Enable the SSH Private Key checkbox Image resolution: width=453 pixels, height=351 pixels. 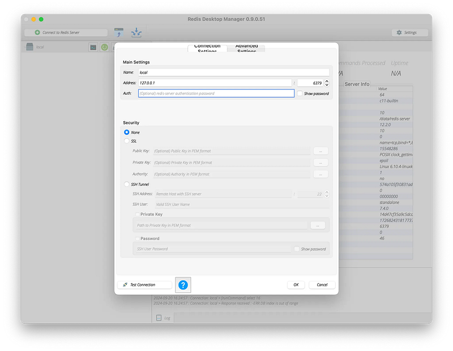click(x=138, y=215)
